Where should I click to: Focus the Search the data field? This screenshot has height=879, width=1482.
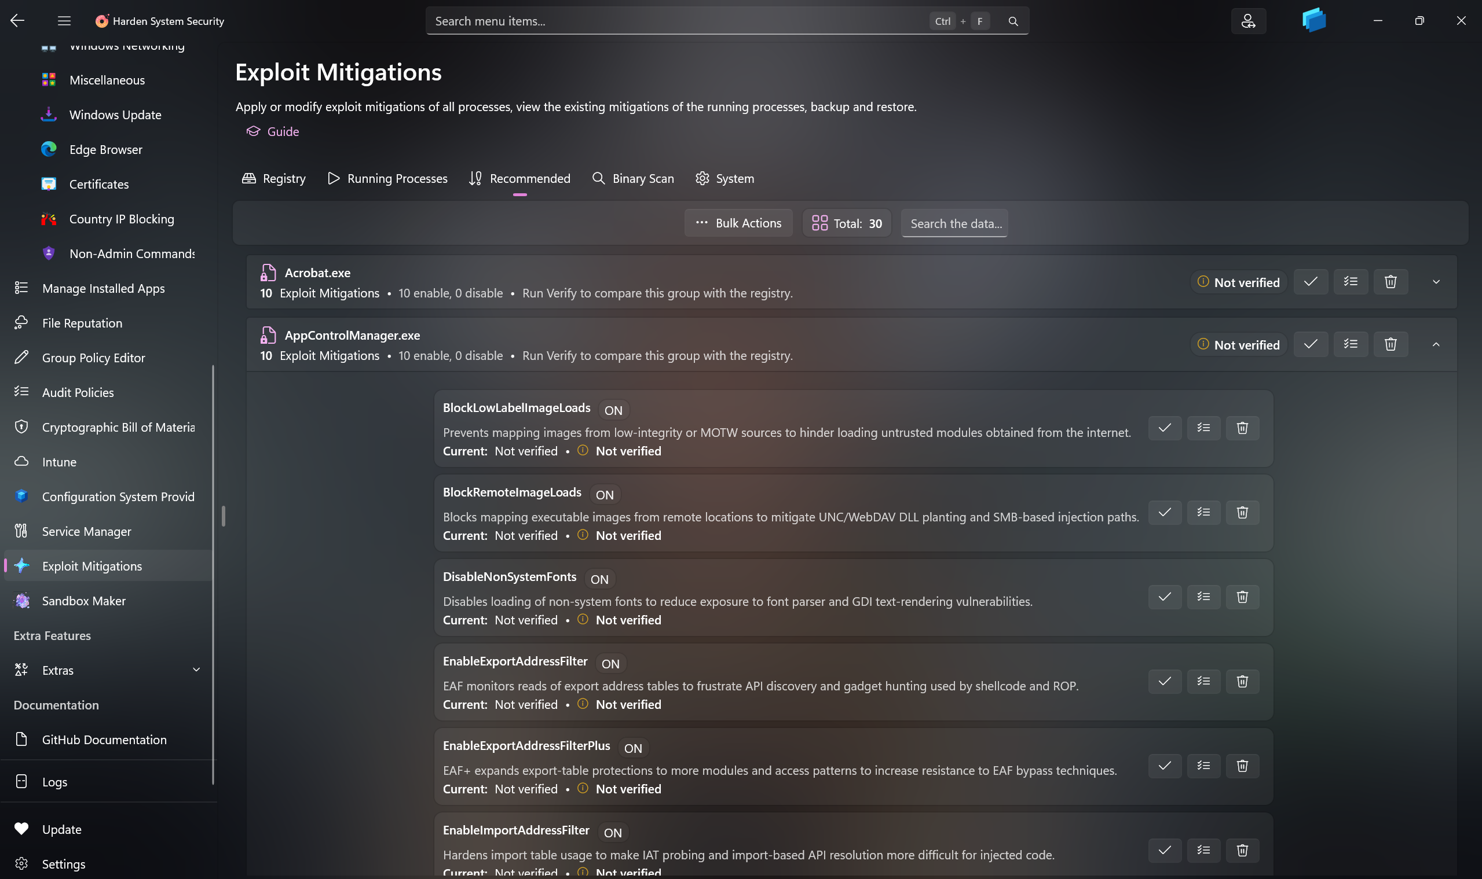[x=954, y=223]
